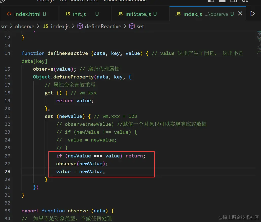Click 'observe(newValue);' on line 27
The width and height of the screenshot is (261, 222).
(x=82, y=164)
